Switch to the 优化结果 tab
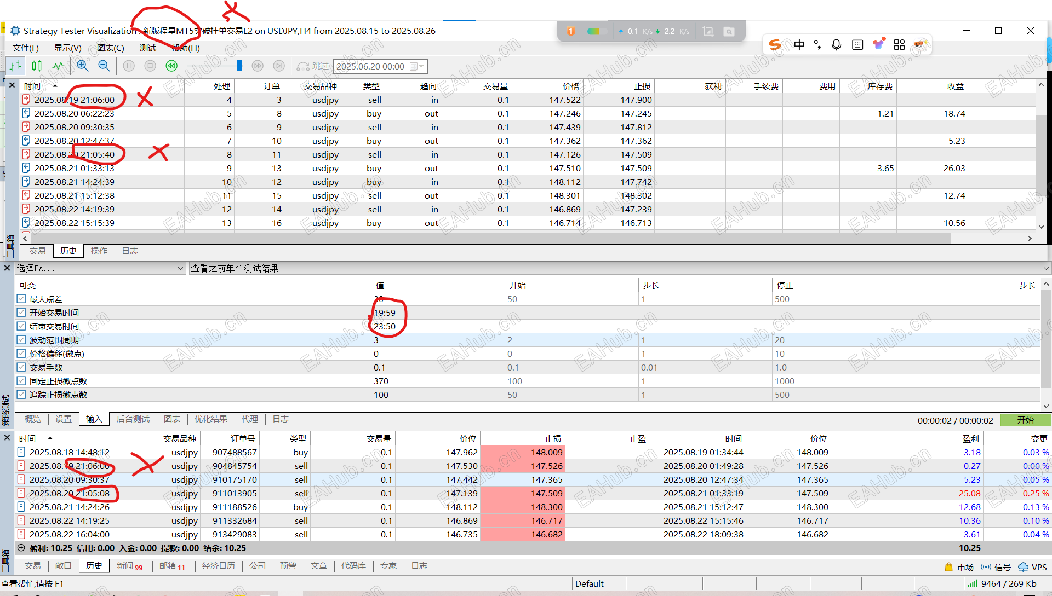This screenshot has height=596, width=1052. point(210,419)
